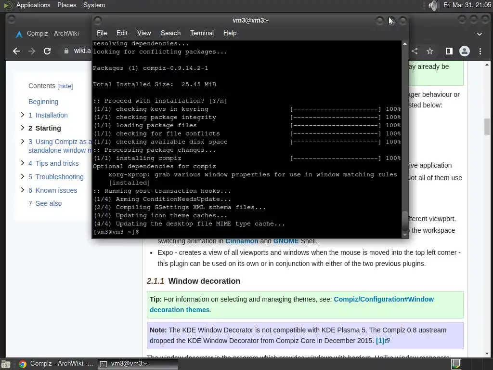The width and height of the screenshot is (493, 370).
Task: Click the browser page scrollbar thumb
Action: 487,127
